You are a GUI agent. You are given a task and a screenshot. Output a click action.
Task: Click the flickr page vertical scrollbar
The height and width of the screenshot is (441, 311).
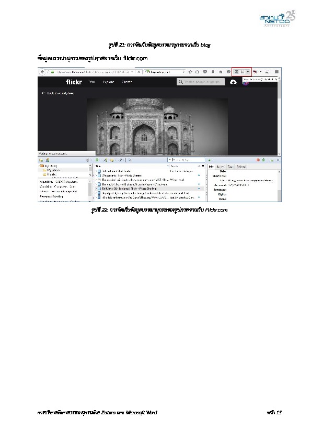point(279,116)
